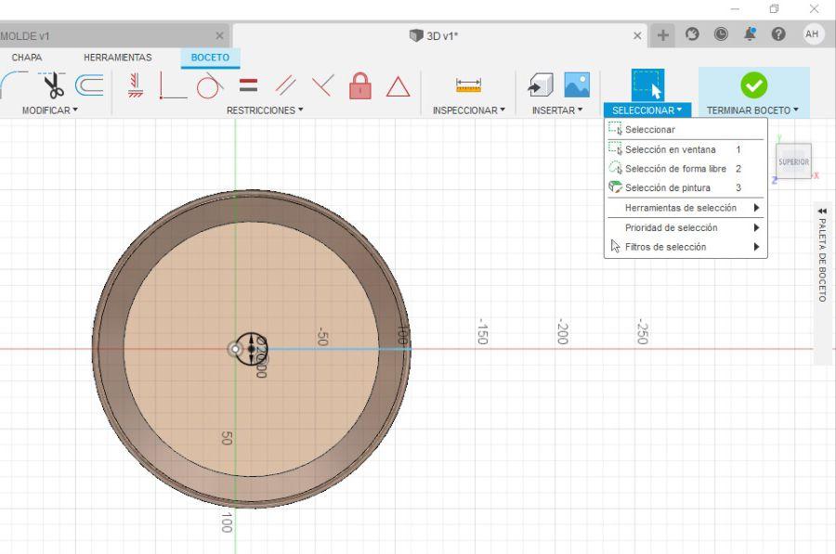Select the Fillet tool icon

[13, 85]
